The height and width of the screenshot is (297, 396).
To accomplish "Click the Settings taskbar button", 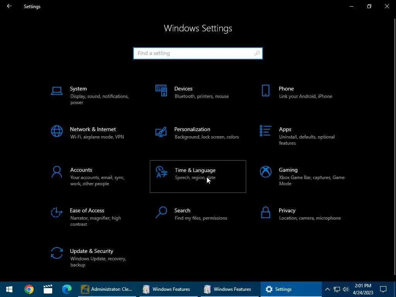I will (x=291, y=289).
